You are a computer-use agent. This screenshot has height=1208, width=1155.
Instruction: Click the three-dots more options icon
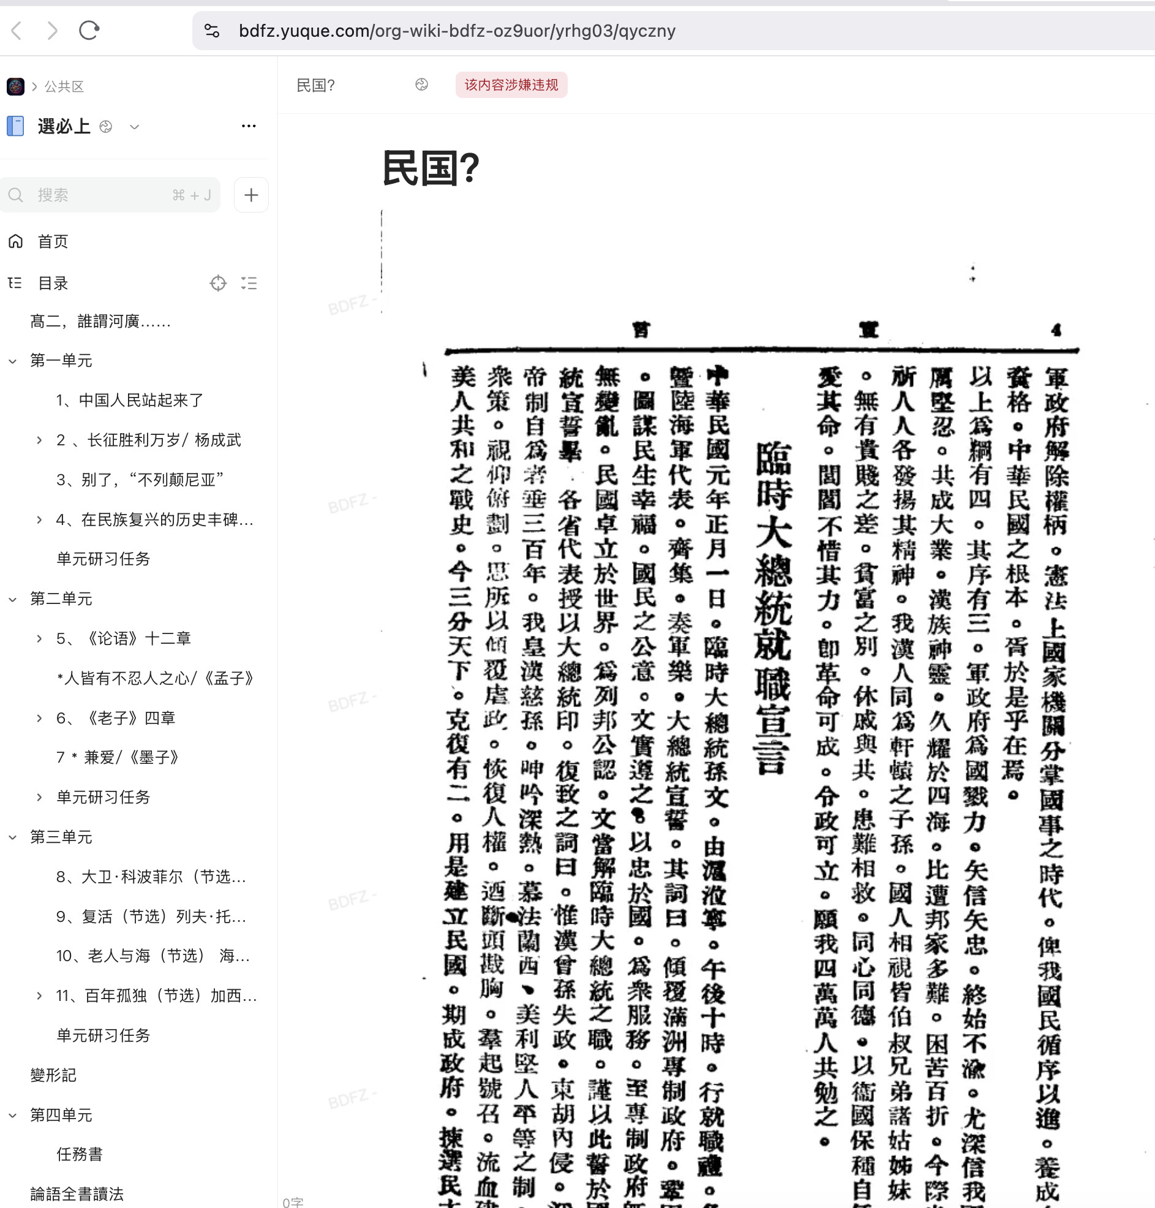[249, 126]
